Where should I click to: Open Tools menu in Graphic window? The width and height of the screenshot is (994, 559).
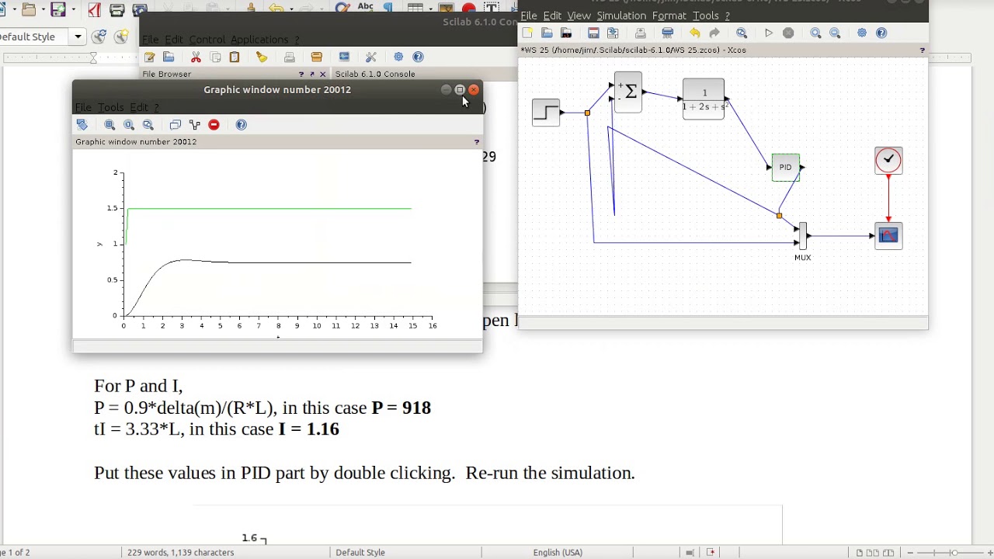[x=110, y=108]
